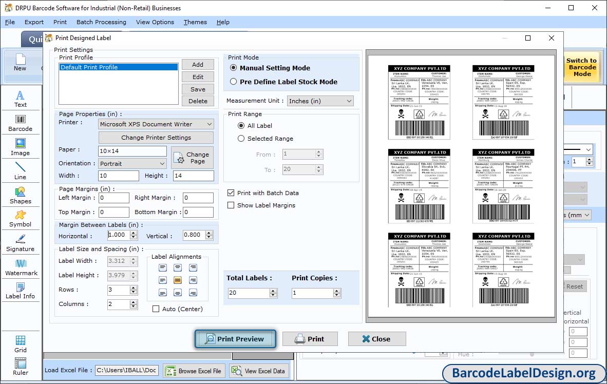Toggle the Grid tool in sidebar
Screen dimensions: 607x384
click(20, 344)
